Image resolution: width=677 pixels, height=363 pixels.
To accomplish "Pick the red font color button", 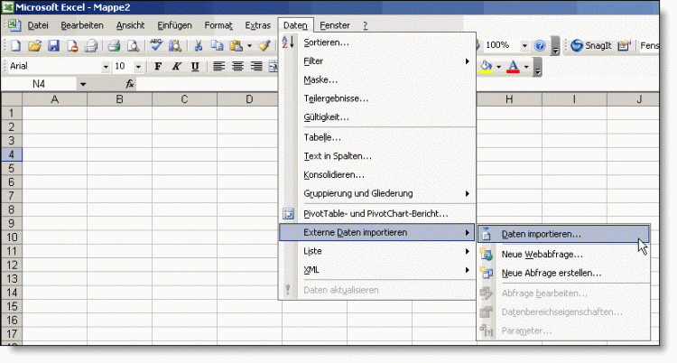I will (x=514, y=66).
